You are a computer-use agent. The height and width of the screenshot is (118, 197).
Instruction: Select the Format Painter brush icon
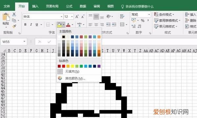14,26
